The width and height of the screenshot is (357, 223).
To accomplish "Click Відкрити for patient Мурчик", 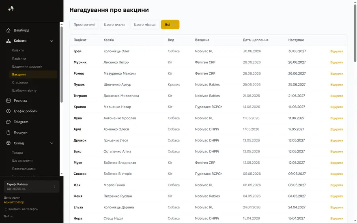I will [336, 62].
